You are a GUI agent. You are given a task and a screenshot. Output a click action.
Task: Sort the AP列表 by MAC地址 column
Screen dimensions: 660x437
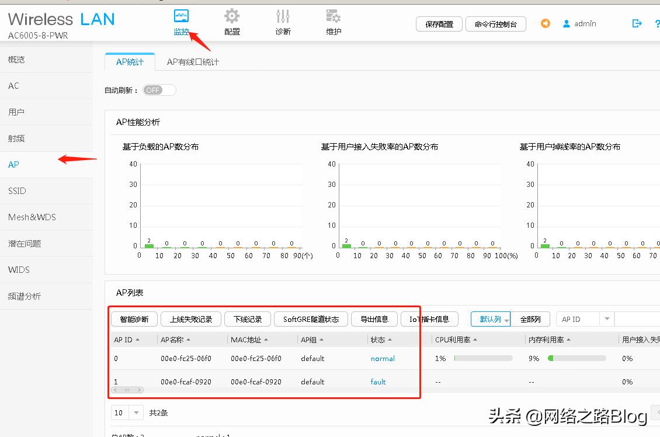[250, 339]
